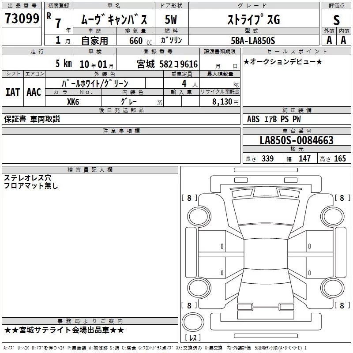Select the overall score S cell

(337, 19)
